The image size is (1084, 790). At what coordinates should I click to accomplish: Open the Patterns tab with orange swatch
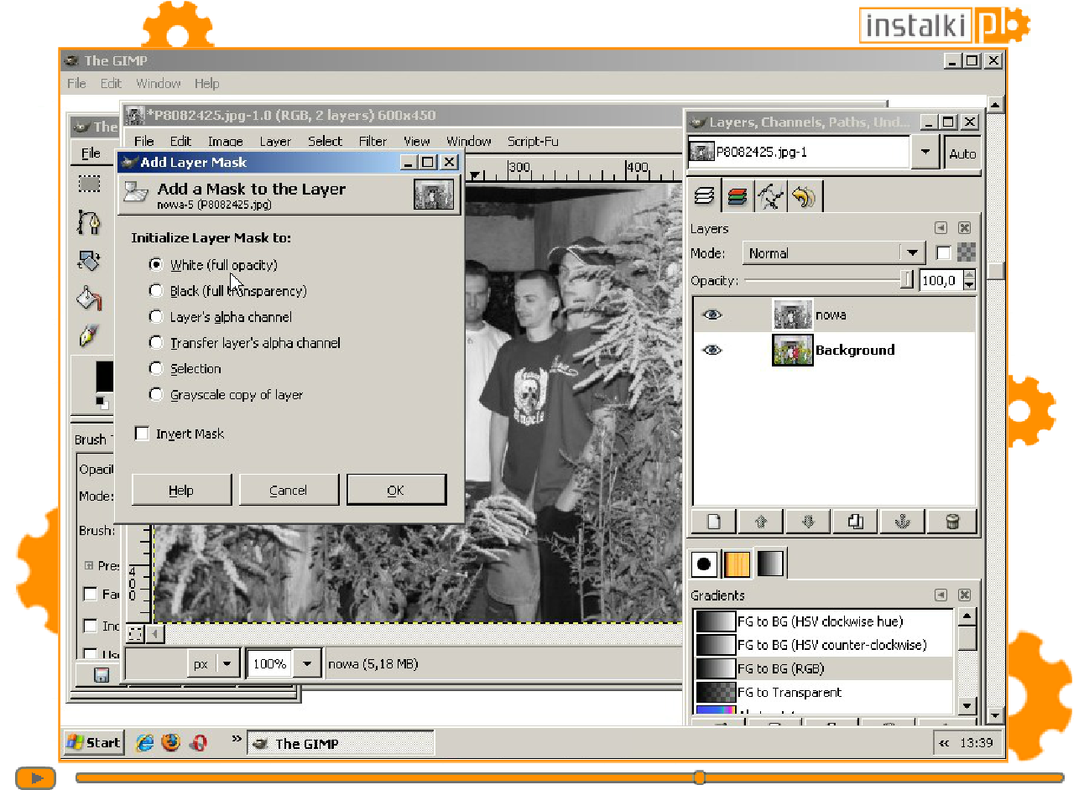click(x=737, y=564)
